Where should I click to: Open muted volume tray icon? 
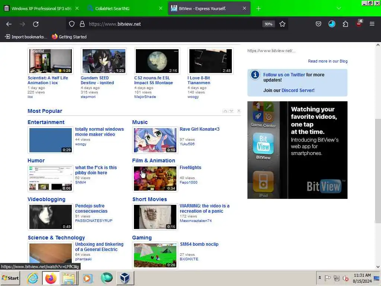click(x=345, y=278)
